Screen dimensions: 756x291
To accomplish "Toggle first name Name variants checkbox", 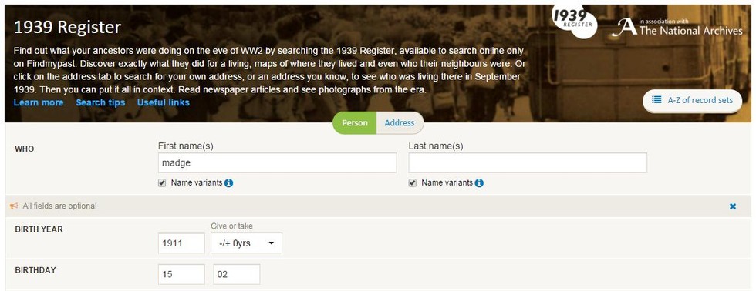I will 162,182.
